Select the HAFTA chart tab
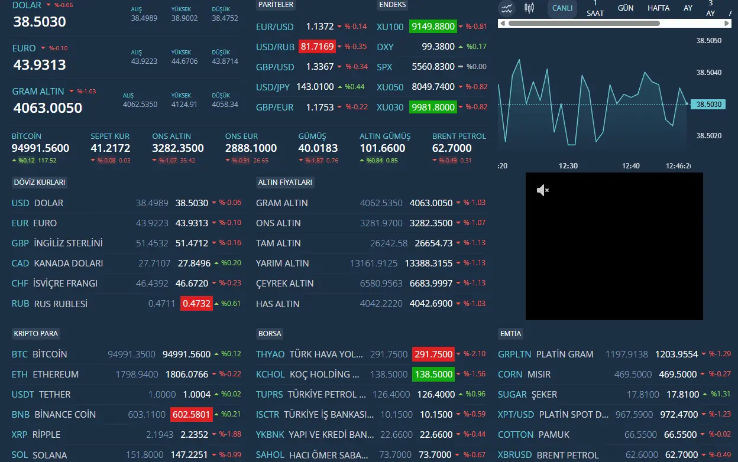Viewport: 738px width, 462px height. point(659,8)
